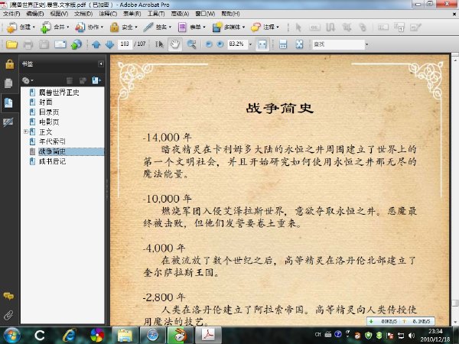Go to previous page with up arrow
Screen dimensions: 459x344
(x=96, y=44)
